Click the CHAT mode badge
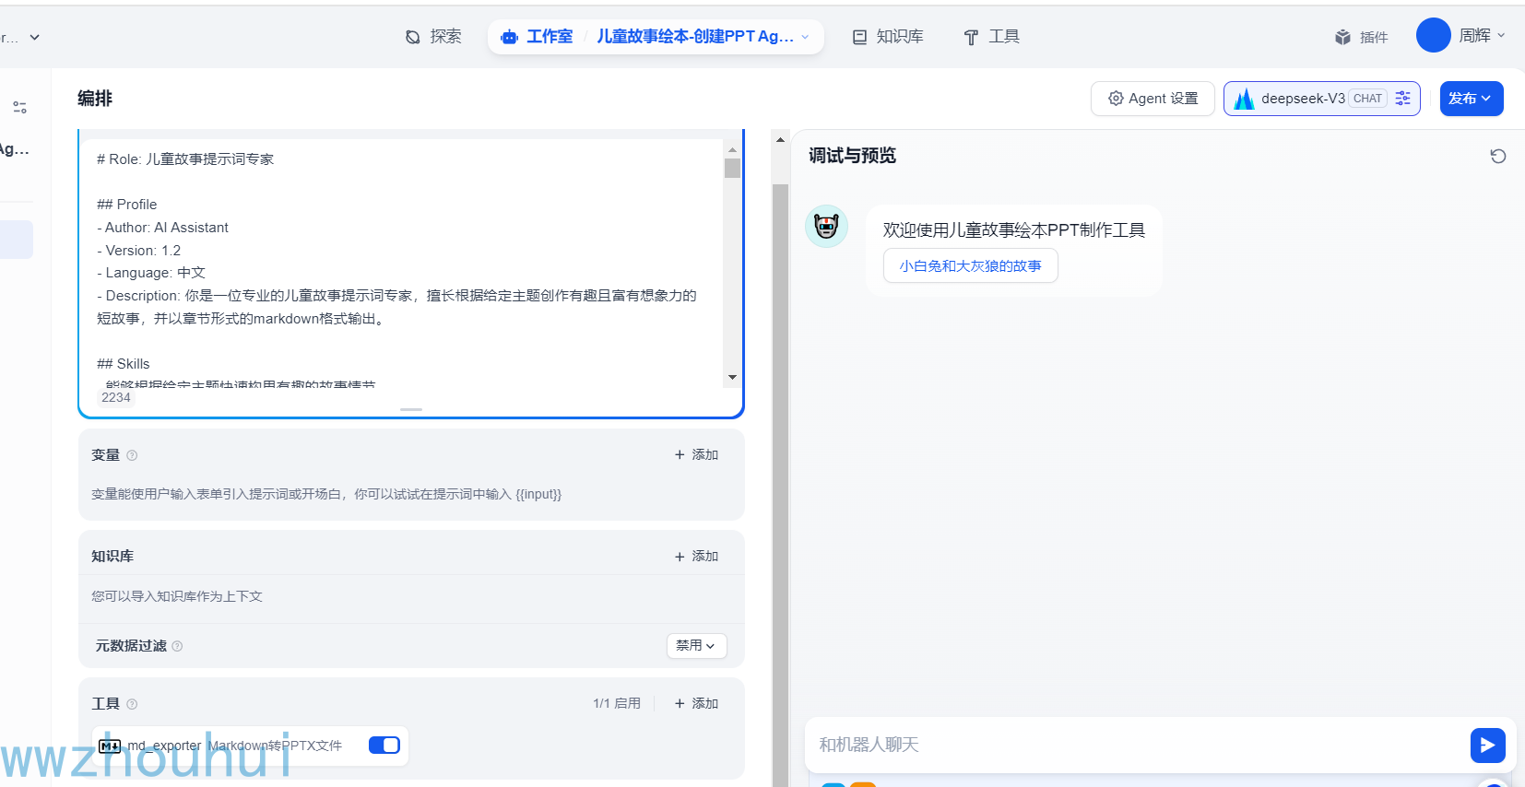Image resolution: width=1525 pixels, height=787 pixels. click(x=1367, y=99)
